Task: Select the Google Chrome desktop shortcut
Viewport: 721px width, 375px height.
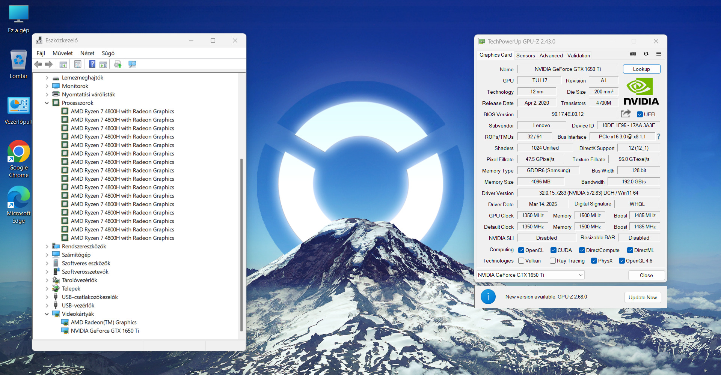Action: point(18,159)
